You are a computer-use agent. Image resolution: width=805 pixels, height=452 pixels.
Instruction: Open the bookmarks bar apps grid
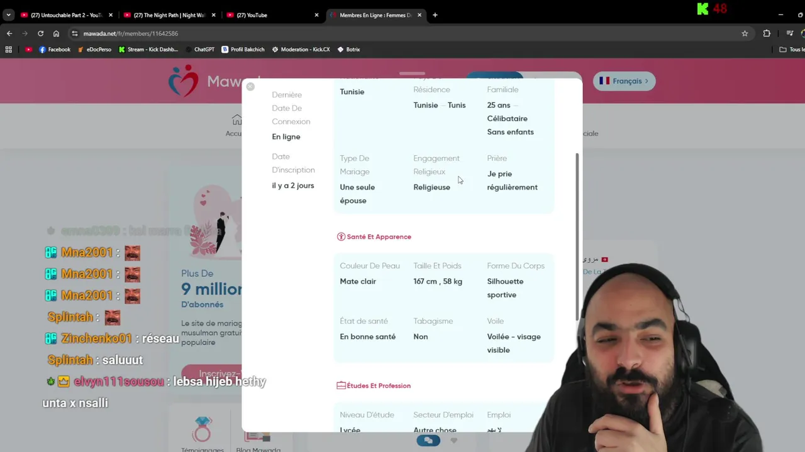coord(9,50)
